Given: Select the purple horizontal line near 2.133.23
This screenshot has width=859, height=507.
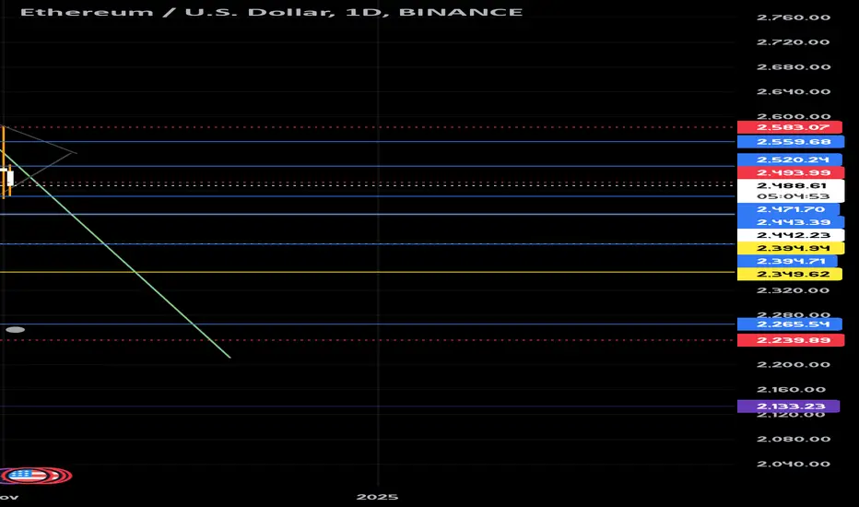Looking at the screenshot, I should (x=367, y=407).
